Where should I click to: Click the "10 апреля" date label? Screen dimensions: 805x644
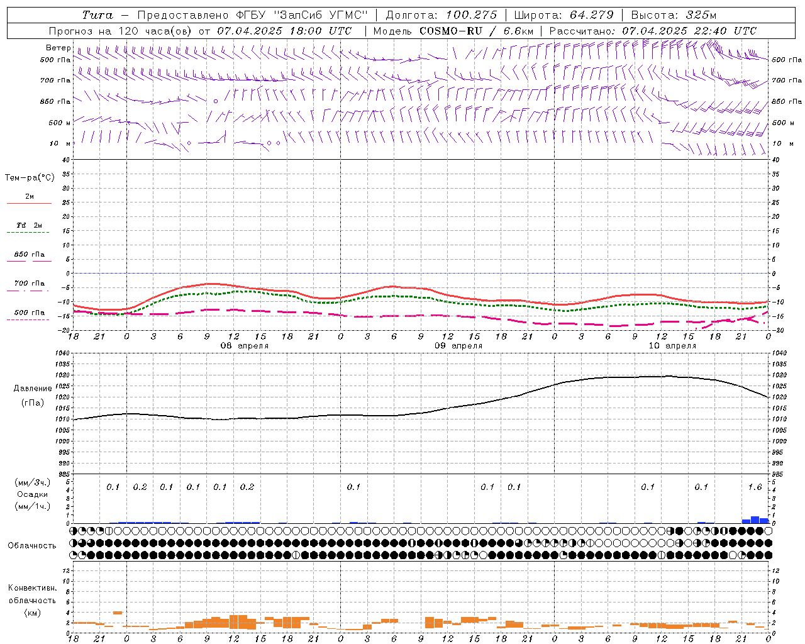(x=672, y=346)
